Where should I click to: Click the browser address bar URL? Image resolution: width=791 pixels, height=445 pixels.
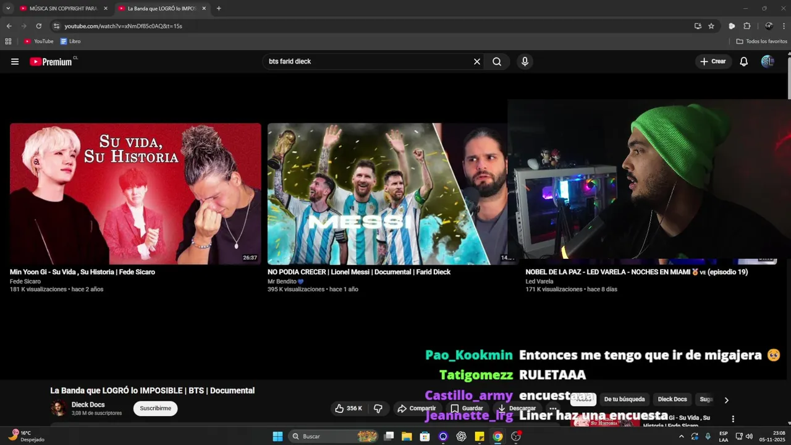pyautogui.click(x=124, y=26)
